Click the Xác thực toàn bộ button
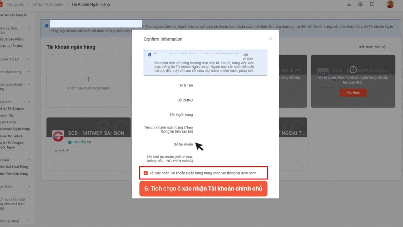Screen dimensions: 403x227 coord(372,47)
